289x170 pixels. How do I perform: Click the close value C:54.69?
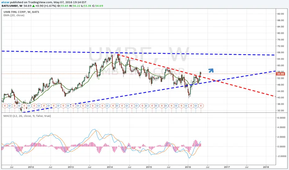(98, 6)
